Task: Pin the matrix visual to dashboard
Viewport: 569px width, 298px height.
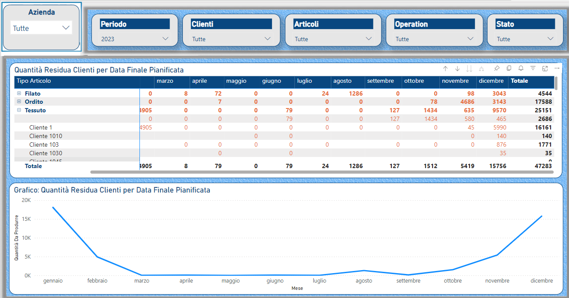Action: tap(497, 69)
